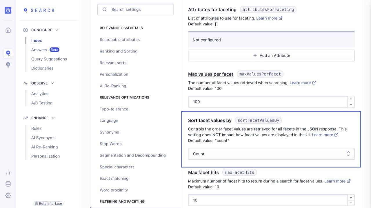This screenshot has width=371, height=208.
Task: Open the database data sources icon
Action: pos(8,184)
